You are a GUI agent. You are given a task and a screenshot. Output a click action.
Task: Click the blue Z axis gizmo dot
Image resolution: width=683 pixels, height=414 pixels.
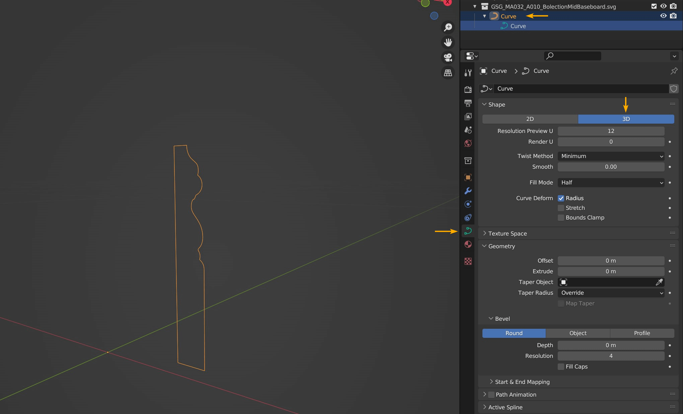pos(434,16)
